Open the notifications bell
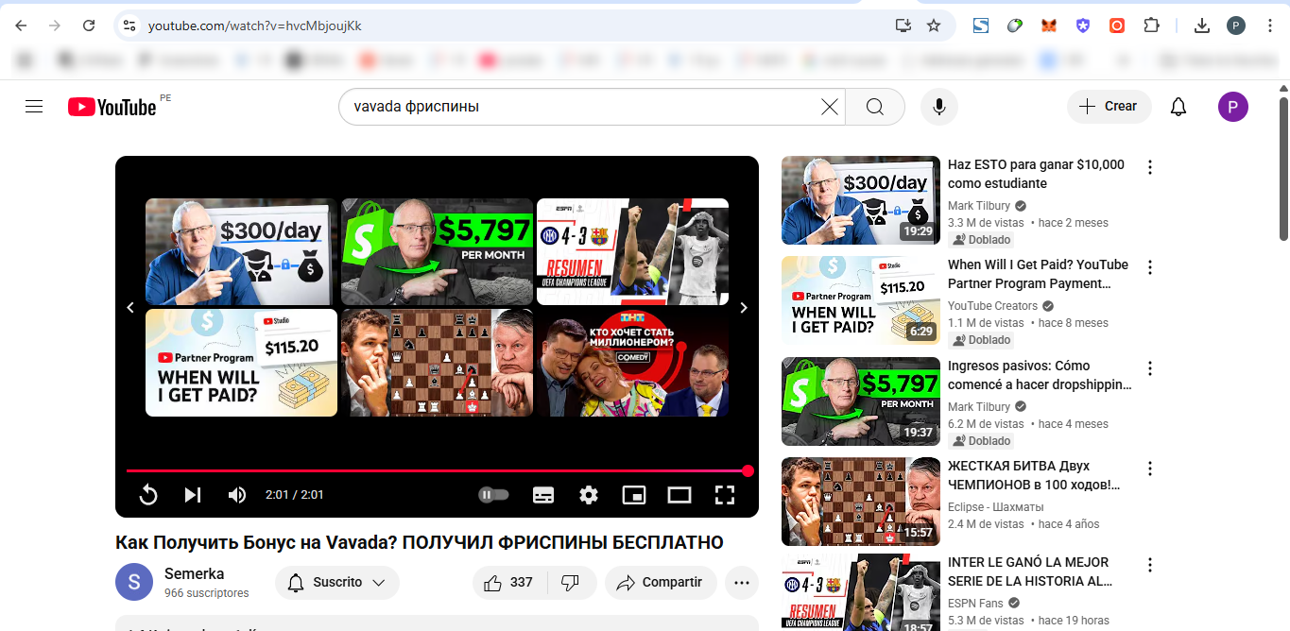Screen dimensions: 1290x631 tap(1178, 107)
